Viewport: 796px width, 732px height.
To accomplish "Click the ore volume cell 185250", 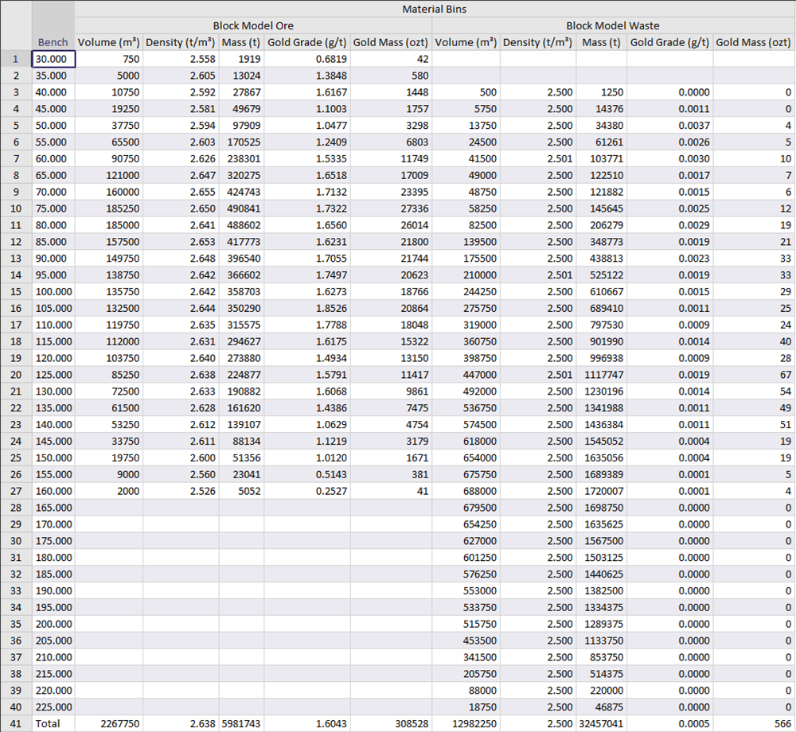I will tap(108, 208).
